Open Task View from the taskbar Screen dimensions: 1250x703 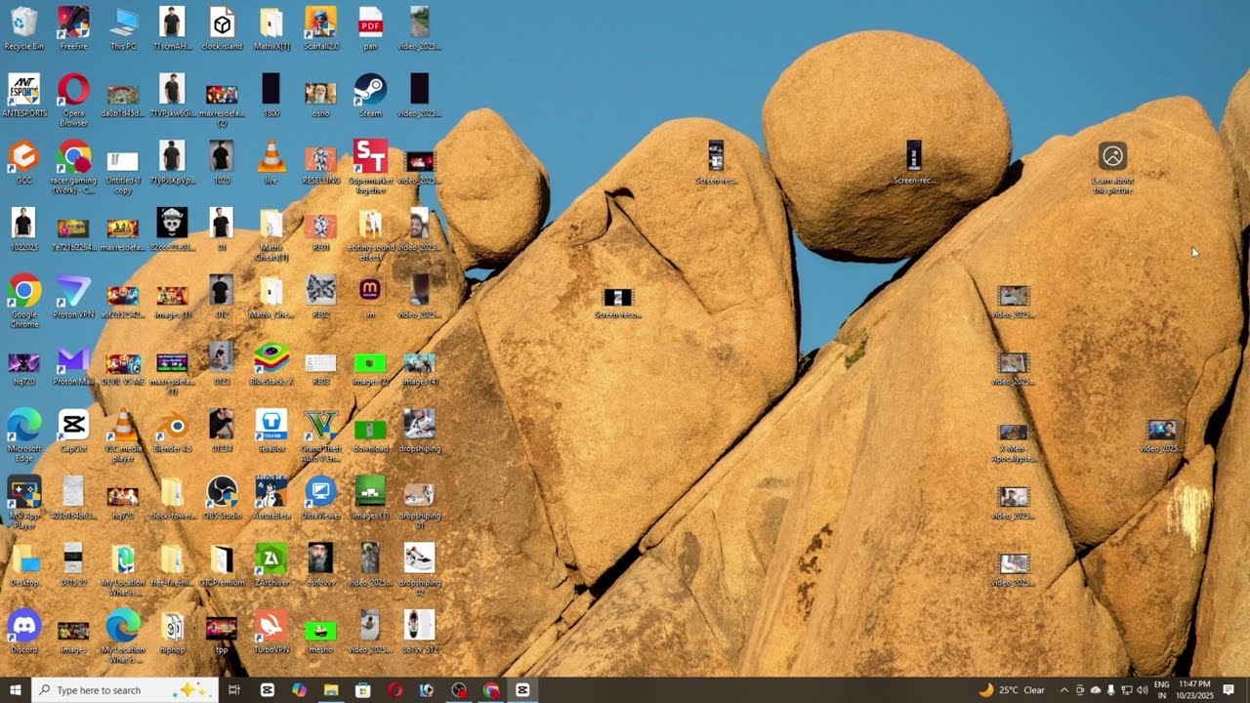click(234, 690)
